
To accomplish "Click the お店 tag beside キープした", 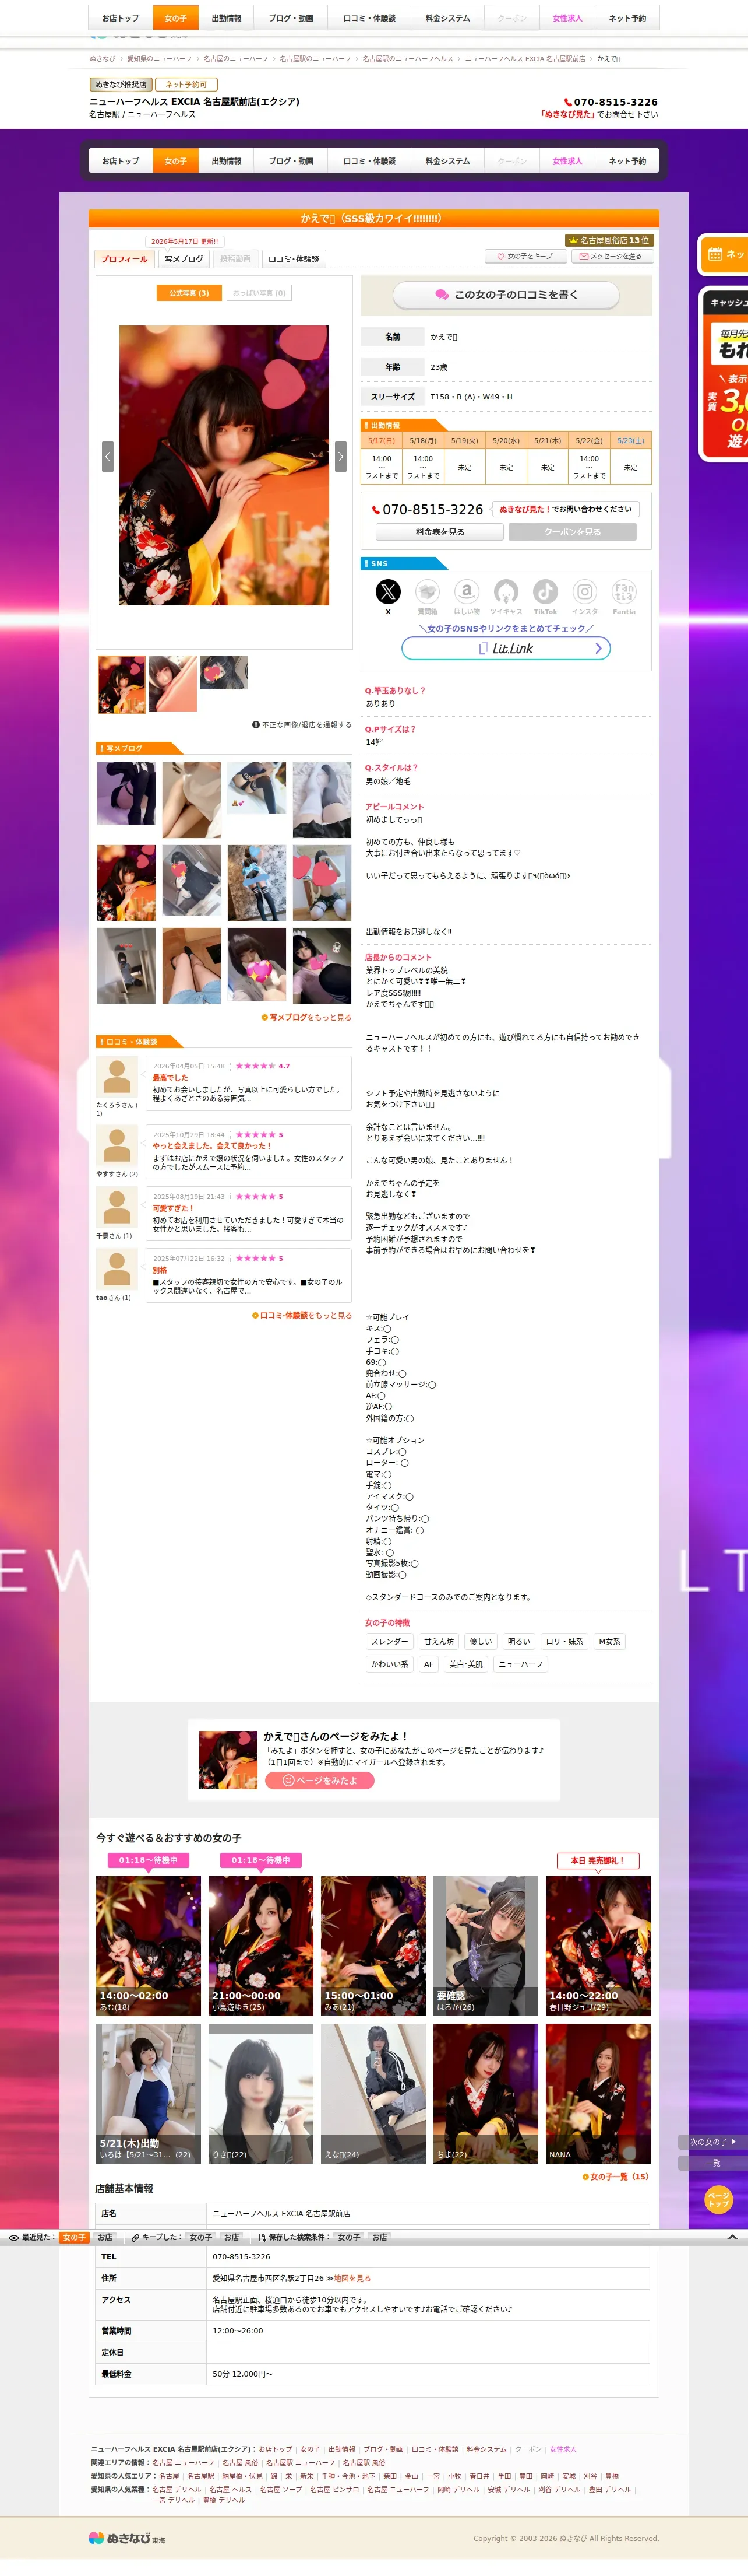I will click(x=232, y=2237).
